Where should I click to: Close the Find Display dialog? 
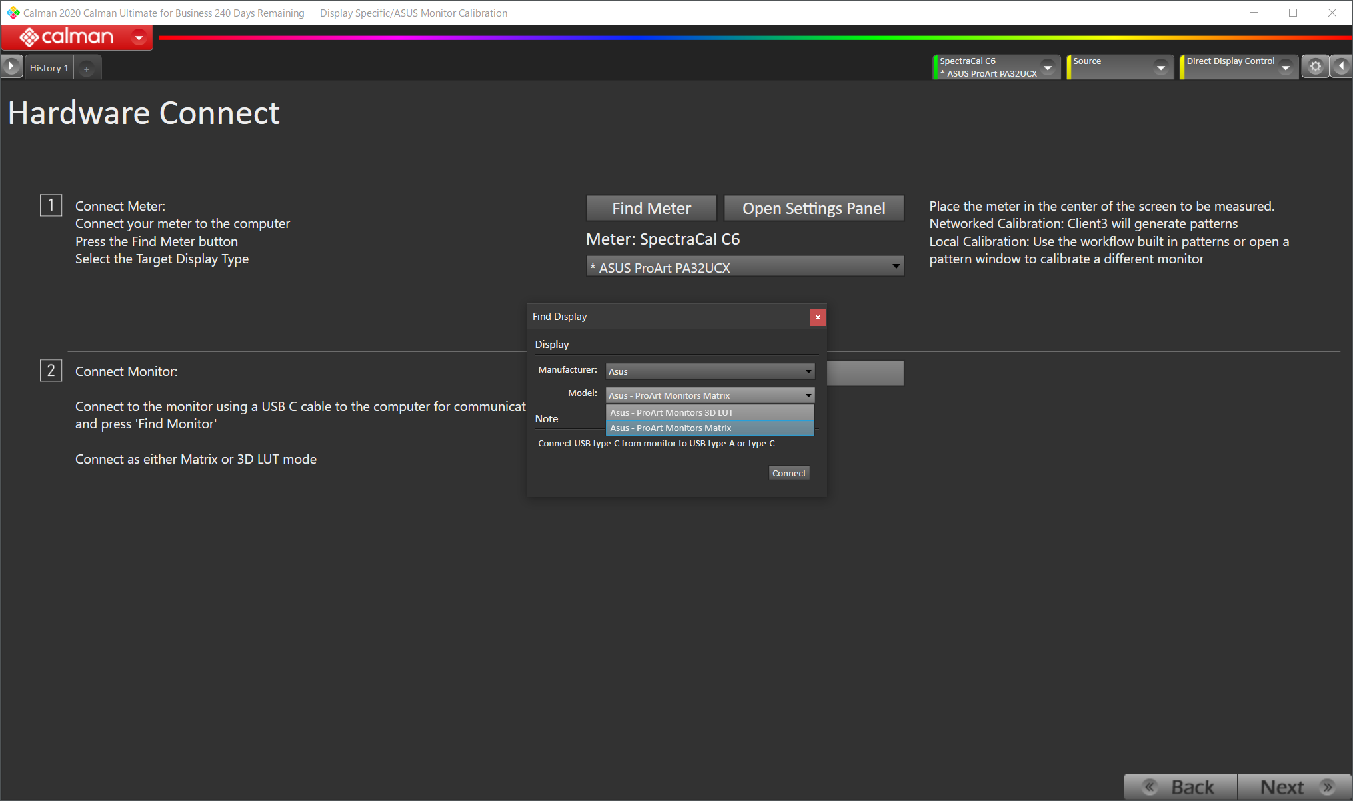[818, 317]
